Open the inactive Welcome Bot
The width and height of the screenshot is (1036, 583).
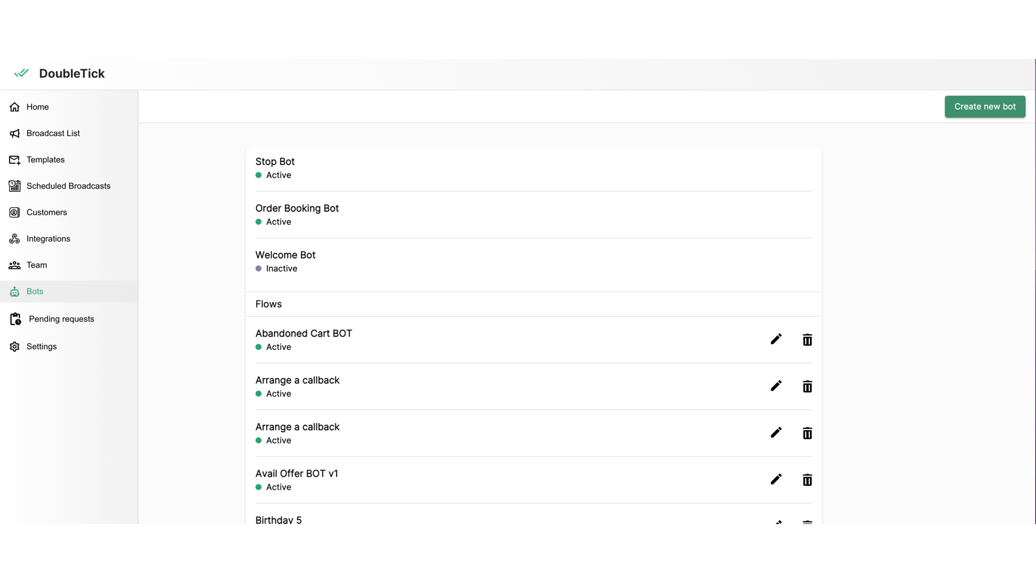285,255
